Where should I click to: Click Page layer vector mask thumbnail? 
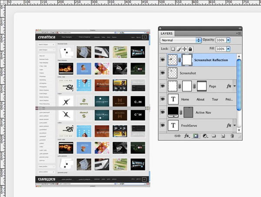202,86
